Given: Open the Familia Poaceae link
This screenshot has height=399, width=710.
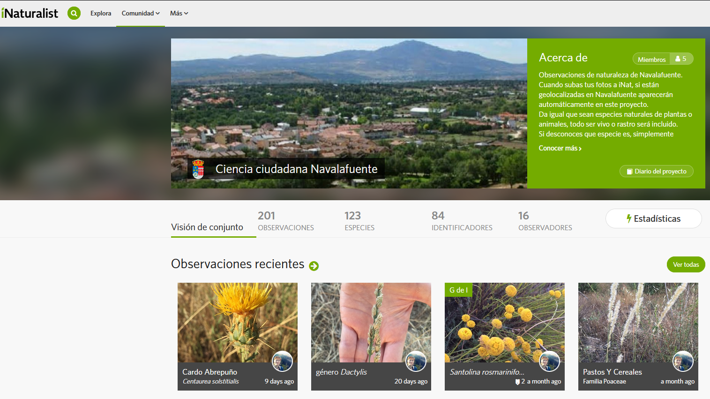Looking at the screenshot, I should tap(604, 382).
